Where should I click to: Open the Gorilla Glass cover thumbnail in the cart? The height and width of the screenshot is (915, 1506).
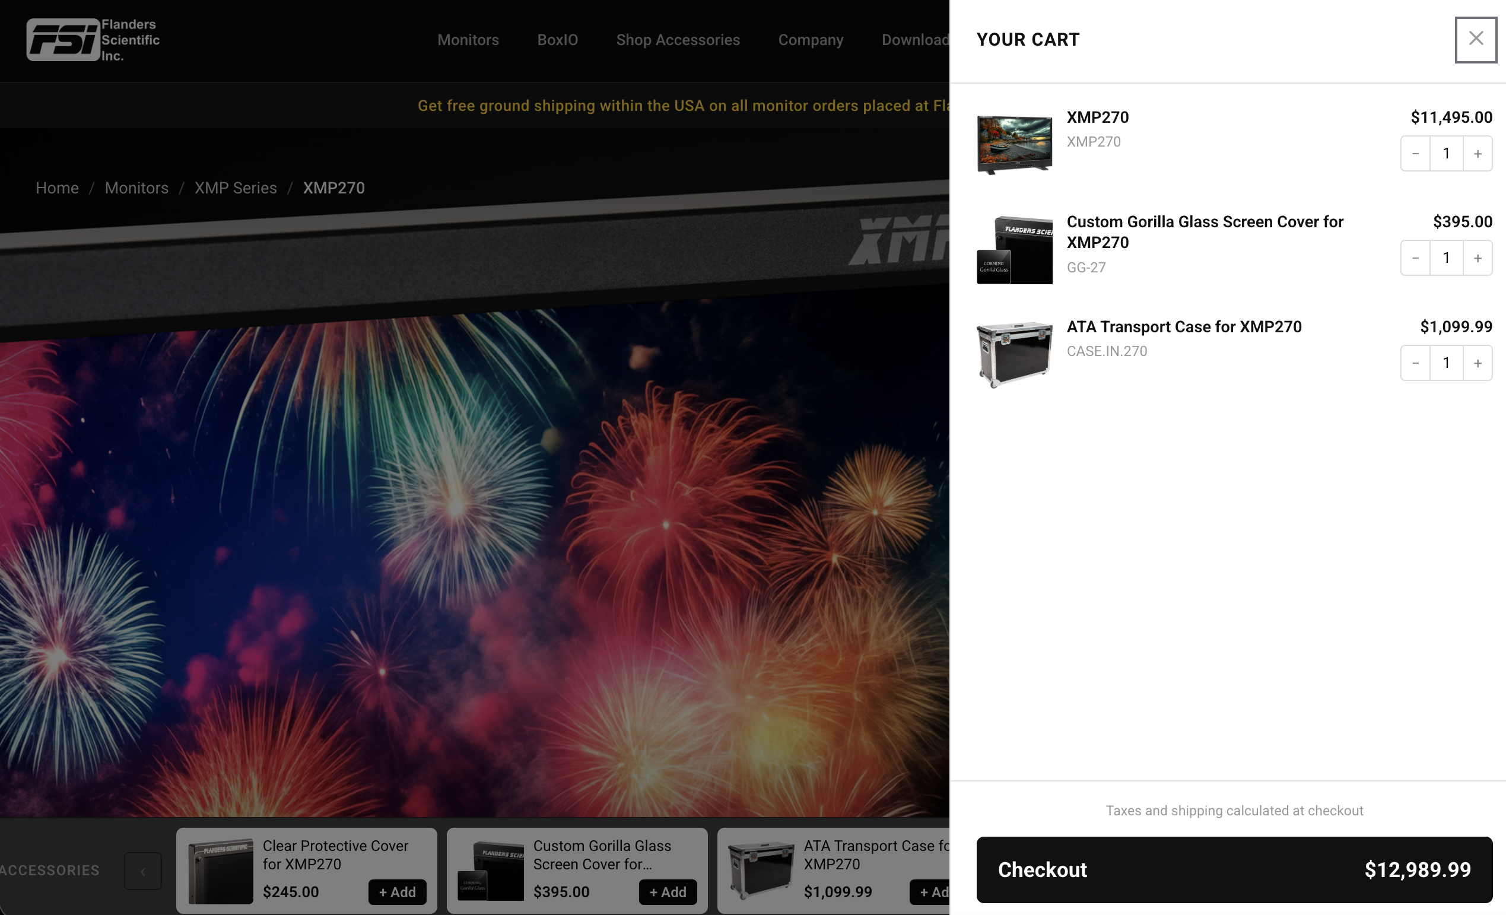(x=1015, y=249)
